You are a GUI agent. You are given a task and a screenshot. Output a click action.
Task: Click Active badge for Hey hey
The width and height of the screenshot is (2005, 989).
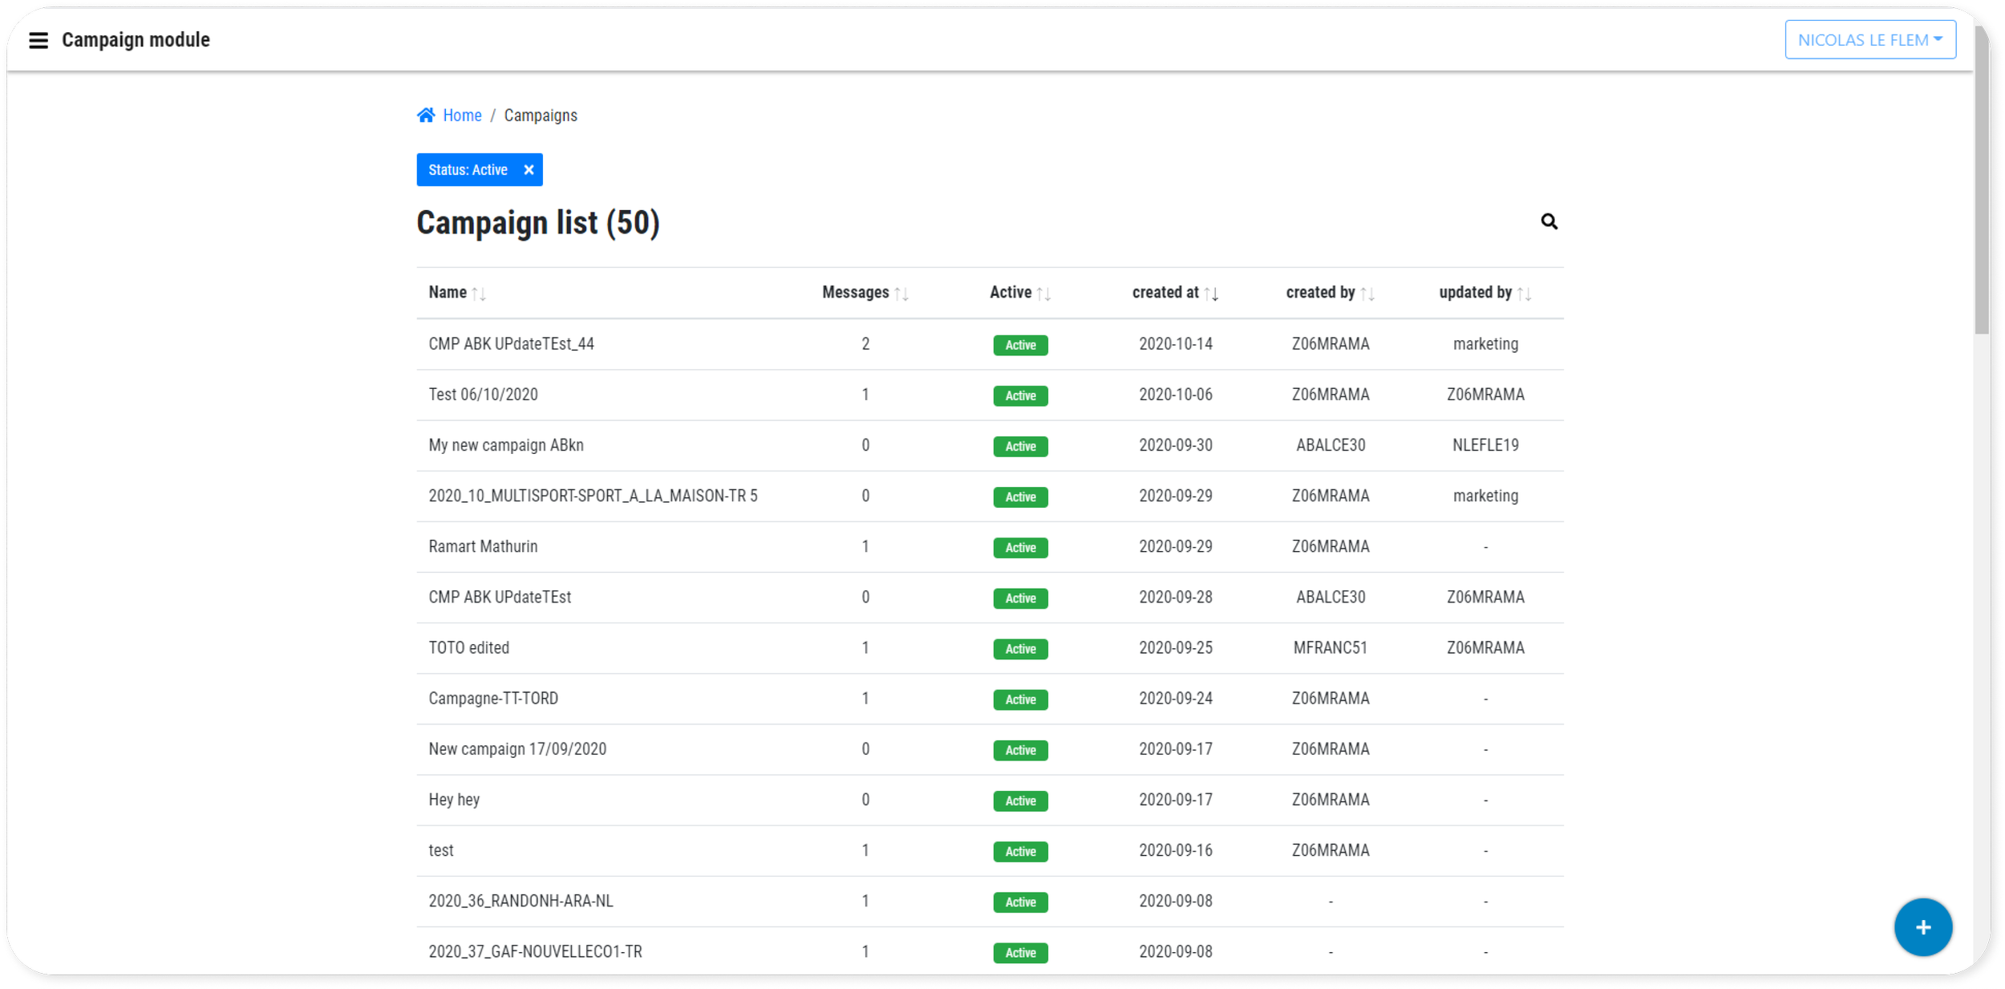click(1020, 801)
